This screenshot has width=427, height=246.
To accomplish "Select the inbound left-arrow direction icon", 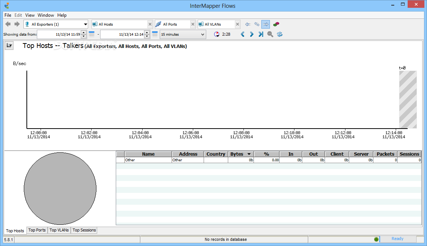I will (x=248, y=24).
